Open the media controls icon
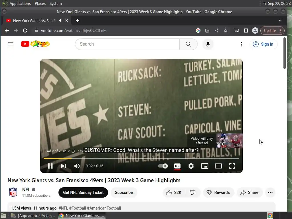 tap(237, 31)
